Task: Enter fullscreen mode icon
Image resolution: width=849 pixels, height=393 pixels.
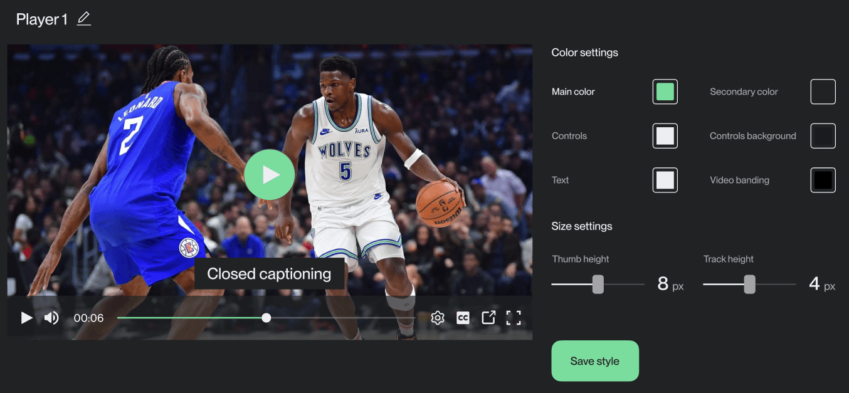Action: point(514,318)
